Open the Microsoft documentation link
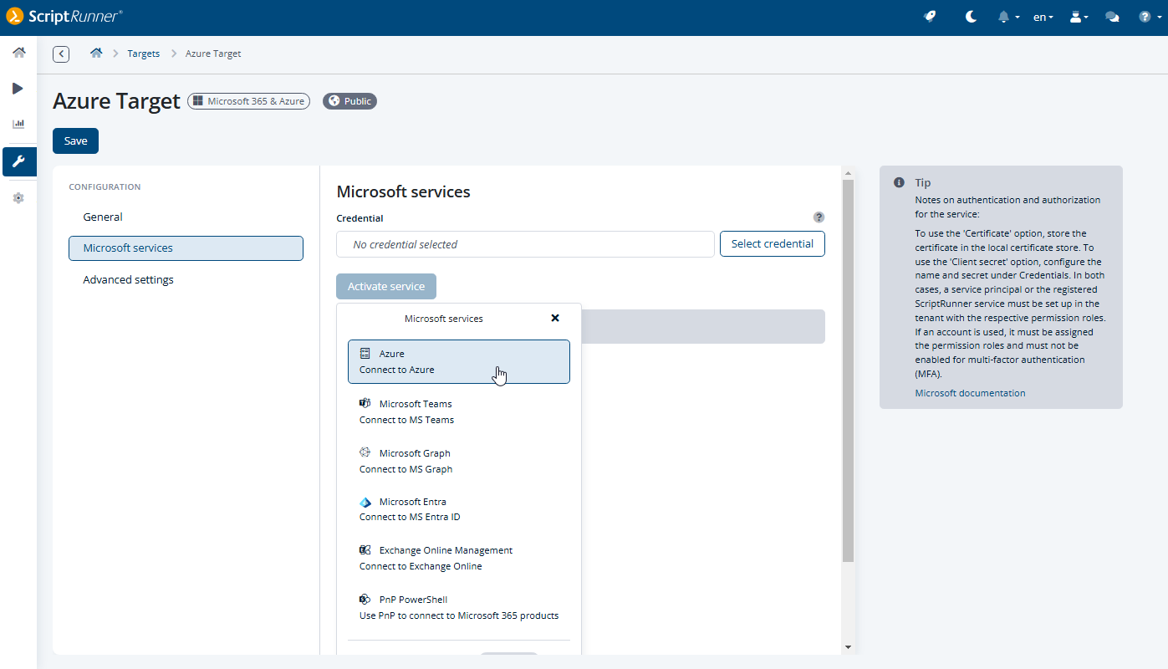Viewport: 1168px width, 669px height. click(970, 393)
